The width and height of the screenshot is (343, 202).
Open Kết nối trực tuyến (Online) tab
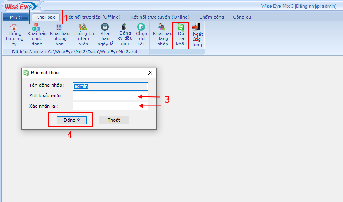point(160,17)
